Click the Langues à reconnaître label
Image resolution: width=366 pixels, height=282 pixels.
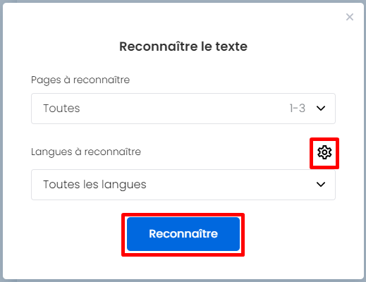86,152
